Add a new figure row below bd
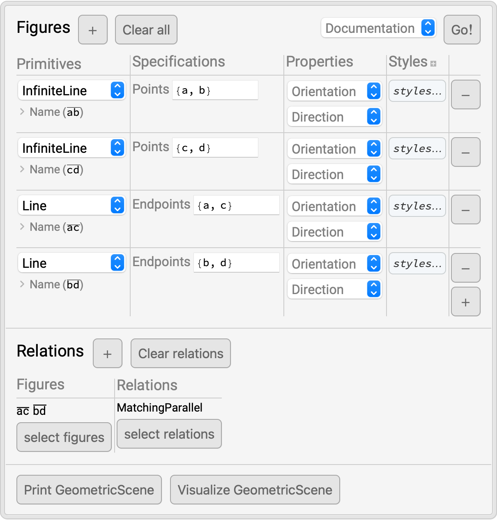Image resolution: width=497 pixels, height=520 pixels. click(x=465, y=302)
